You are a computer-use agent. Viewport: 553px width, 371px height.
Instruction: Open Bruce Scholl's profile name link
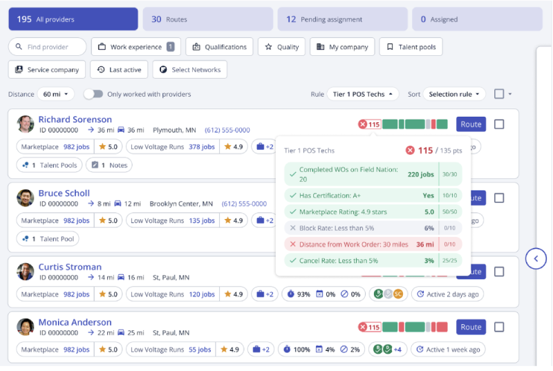pos(64,193)
